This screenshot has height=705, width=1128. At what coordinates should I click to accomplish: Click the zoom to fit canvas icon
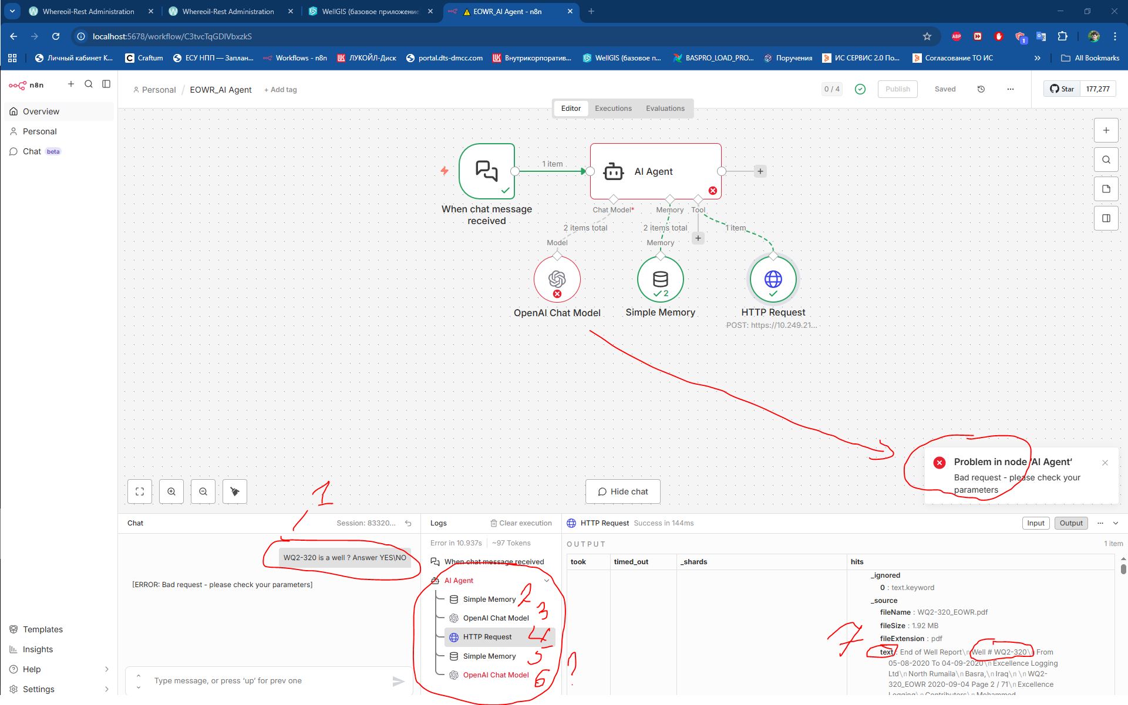click(x=140, y=492)
